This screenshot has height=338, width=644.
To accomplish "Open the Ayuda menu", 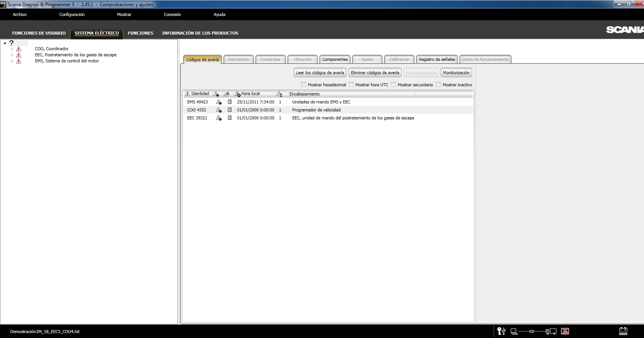I will pos(220,14).
